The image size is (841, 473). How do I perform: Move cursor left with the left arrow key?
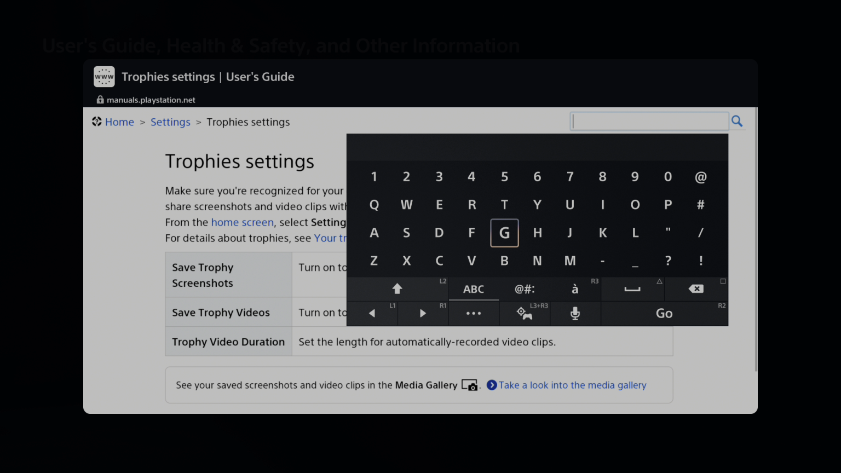coord(372,313)
